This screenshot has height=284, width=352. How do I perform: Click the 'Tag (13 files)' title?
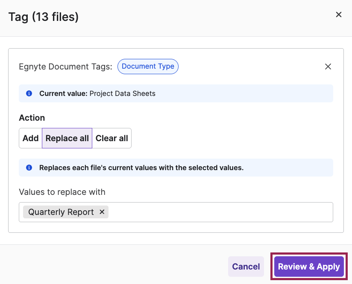pyautogui.click(x=44, y=17)
